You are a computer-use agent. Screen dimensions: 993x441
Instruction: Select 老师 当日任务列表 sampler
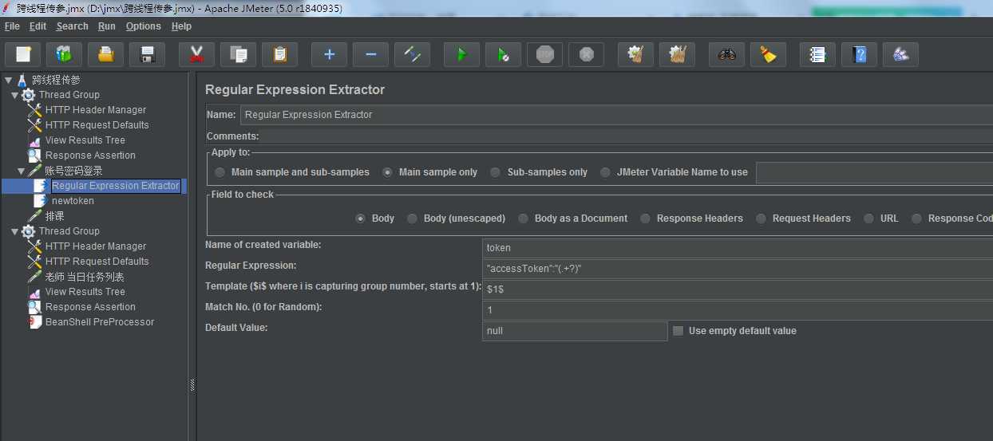click(84, 277)
